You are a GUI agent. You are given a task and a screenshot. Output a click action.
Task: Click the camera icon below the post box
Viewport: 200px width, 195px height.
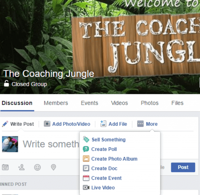[5, 167]
